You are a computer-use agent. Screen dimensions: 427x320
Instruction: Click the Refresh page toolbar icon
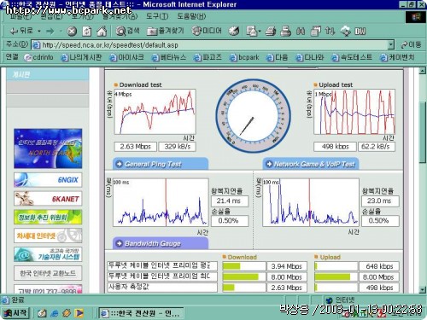tap(87, 31)
